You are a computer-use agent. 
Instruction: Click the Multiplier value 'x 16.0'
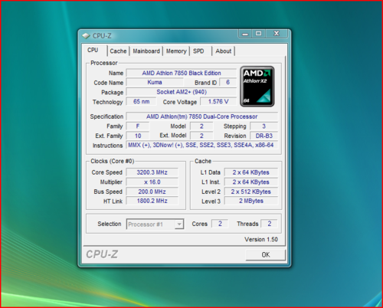click(x=152, y=182)
